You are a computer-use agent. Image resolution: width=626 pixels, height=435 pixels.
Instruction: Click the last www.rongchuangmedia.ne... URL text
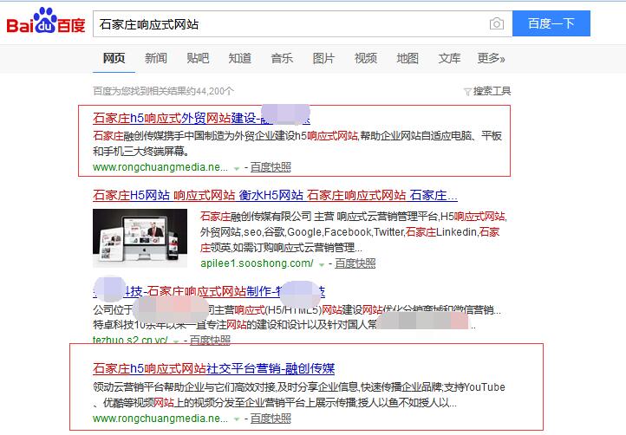(x=160, y=419)
